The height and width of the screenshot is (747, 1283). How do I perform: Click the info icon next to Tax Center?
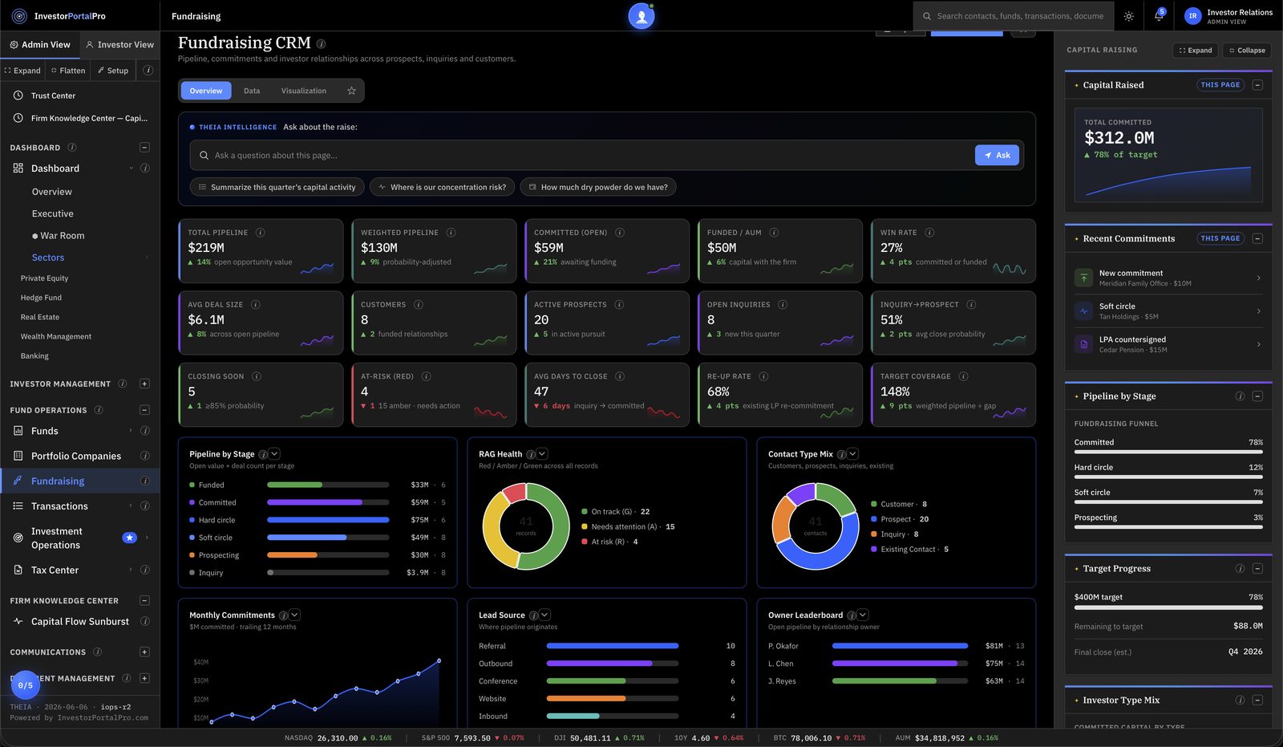[x=145, y=570]
